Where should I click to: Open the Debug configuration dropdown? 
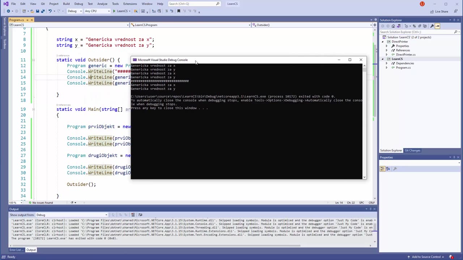[x=74, y=11]
